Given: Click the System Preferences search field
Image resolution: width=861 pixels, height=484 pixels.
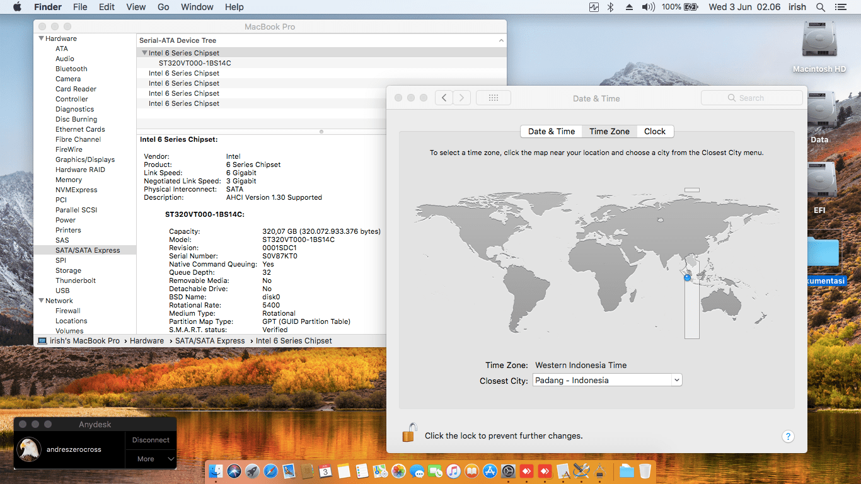Looking at the screenshot, I should pyautogui.click(x=751, y=98).
